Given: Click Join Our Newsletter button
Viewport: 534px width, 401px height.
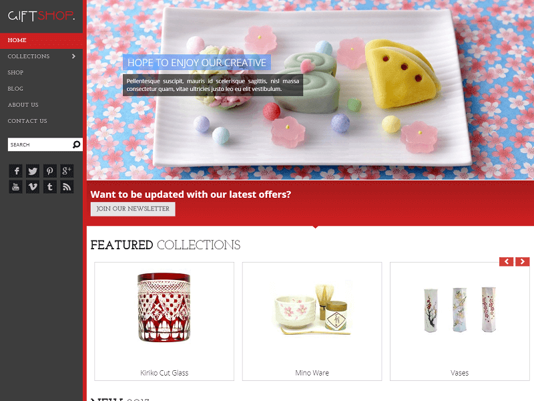Looking at the screenshot, I should 133,209.
